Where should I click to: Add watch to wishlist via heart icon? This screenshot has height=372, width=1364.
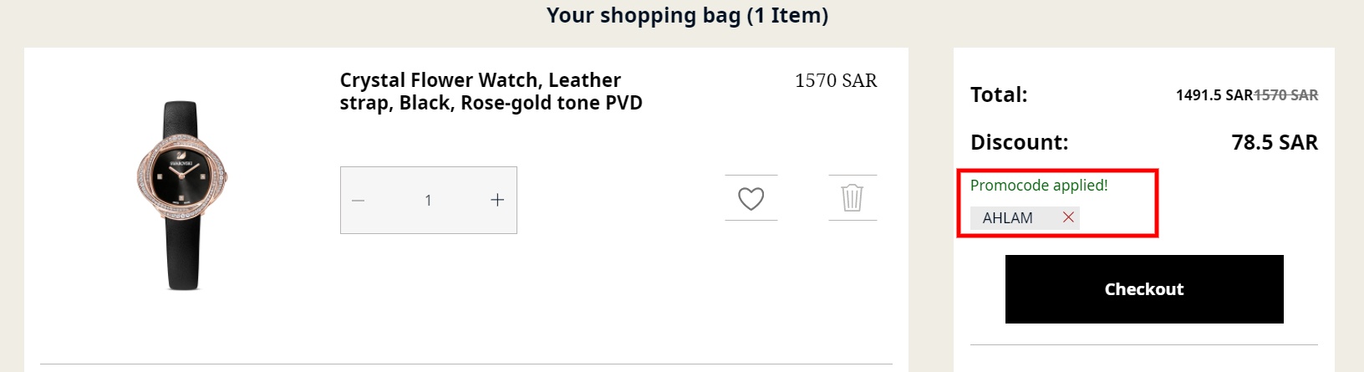pos(751,199)
